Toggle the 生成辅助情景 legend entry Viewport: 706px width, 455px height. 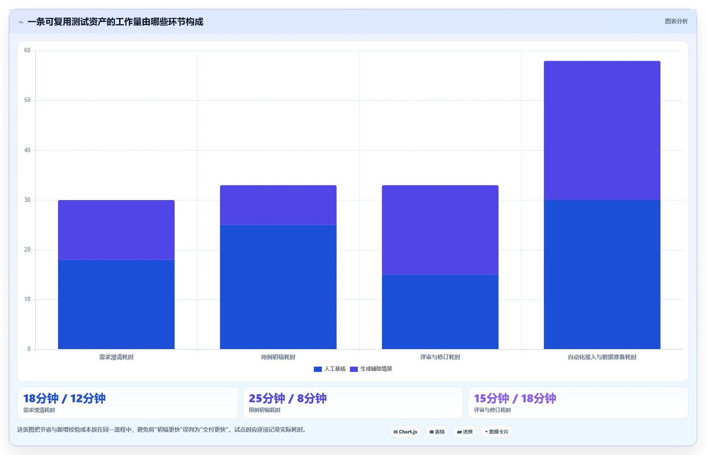(371, 369)
